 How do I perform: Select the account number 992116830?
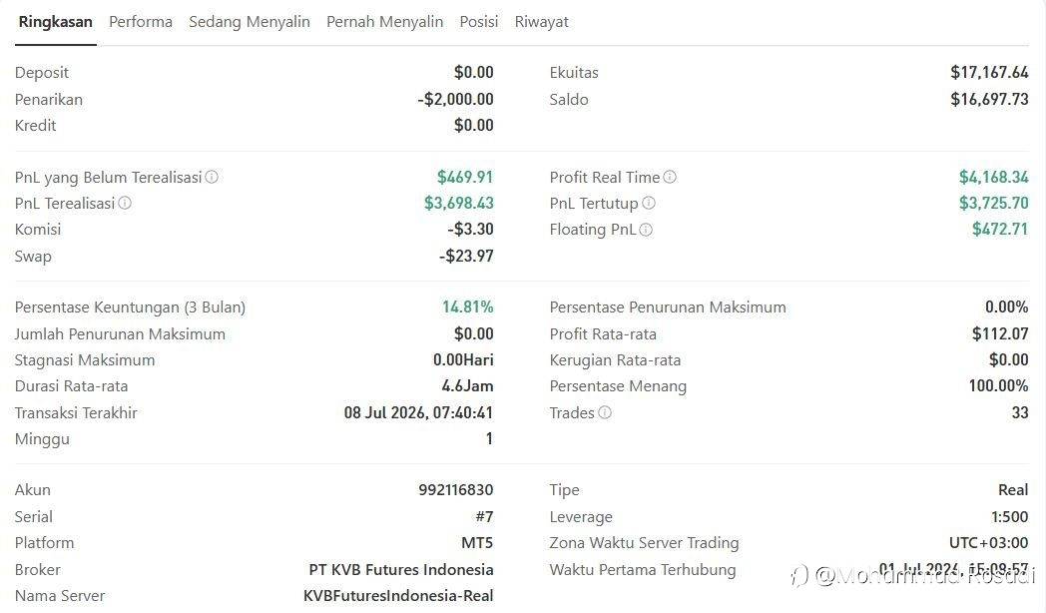[455, 489]
